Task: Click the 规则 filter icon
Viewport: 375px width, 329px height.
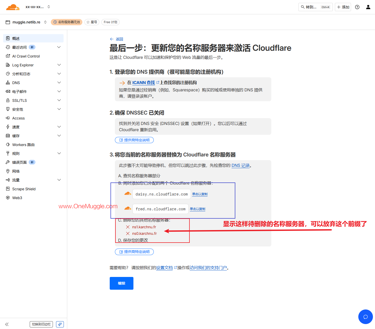Action: tap(8, 153)
